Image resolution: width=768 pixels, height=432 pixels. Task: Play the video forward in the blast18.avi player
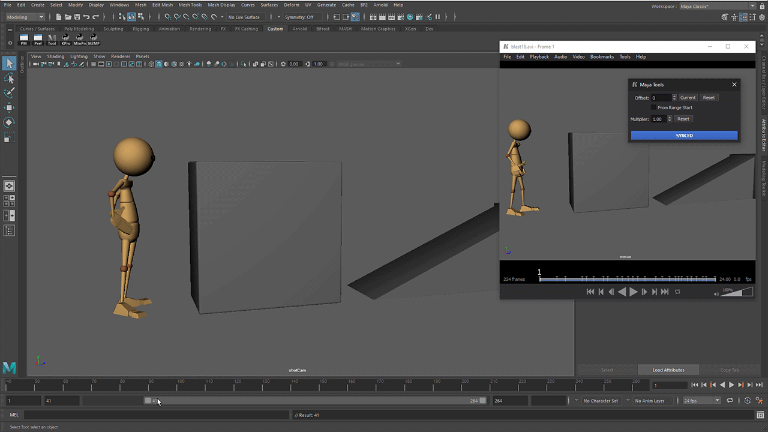pos(634,292)
